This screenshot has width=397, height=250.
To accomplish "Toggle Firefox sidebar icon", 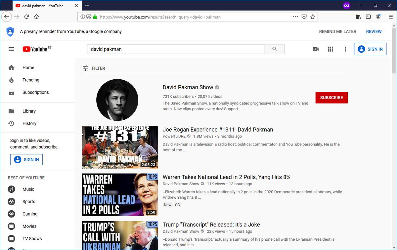I will [x=368, y=17].
